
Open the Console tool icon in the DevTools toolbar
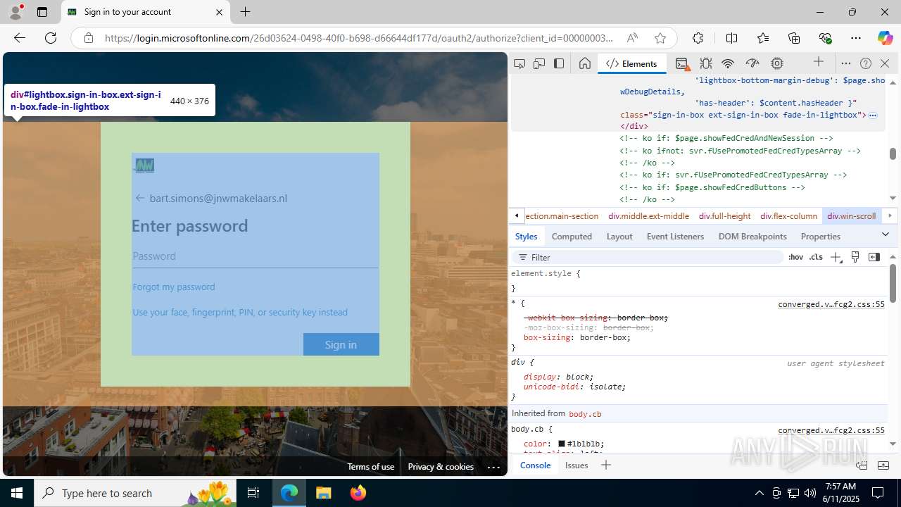(x=681, y=63)
